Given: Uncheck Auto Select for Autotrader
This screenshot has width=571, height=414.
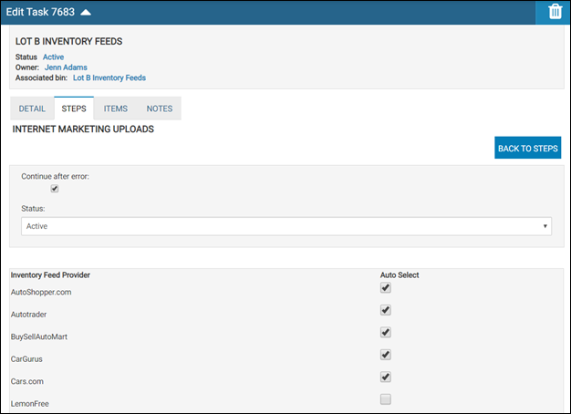Looking at the screenshot, I should [x=386, y=310].
